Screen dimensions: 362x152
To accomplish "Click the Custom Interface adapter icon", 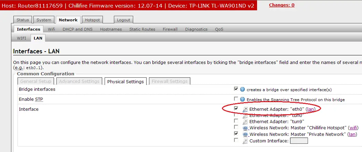I will click(x=245, y=141).
